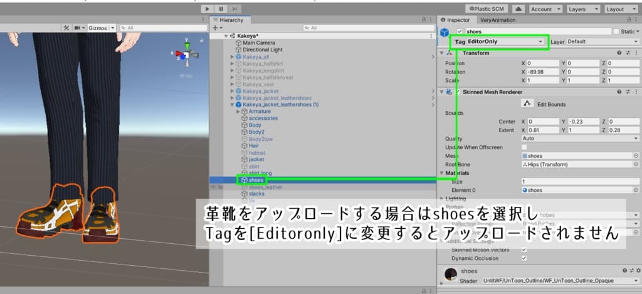Open Transform component preset icon

(x=628, y=53)
